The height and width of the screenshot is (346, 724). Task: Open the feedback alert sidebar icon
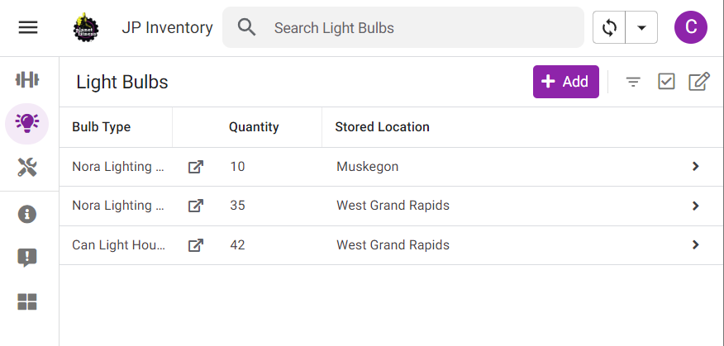click(x=27, y=258)
